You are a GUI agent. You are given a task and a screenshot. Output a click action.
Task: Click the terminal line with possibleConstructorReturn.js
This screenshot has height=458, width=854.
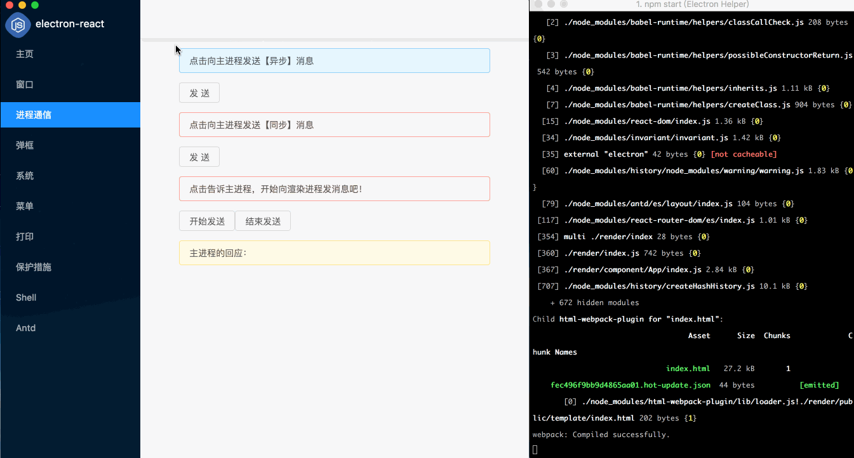[698, 55]
